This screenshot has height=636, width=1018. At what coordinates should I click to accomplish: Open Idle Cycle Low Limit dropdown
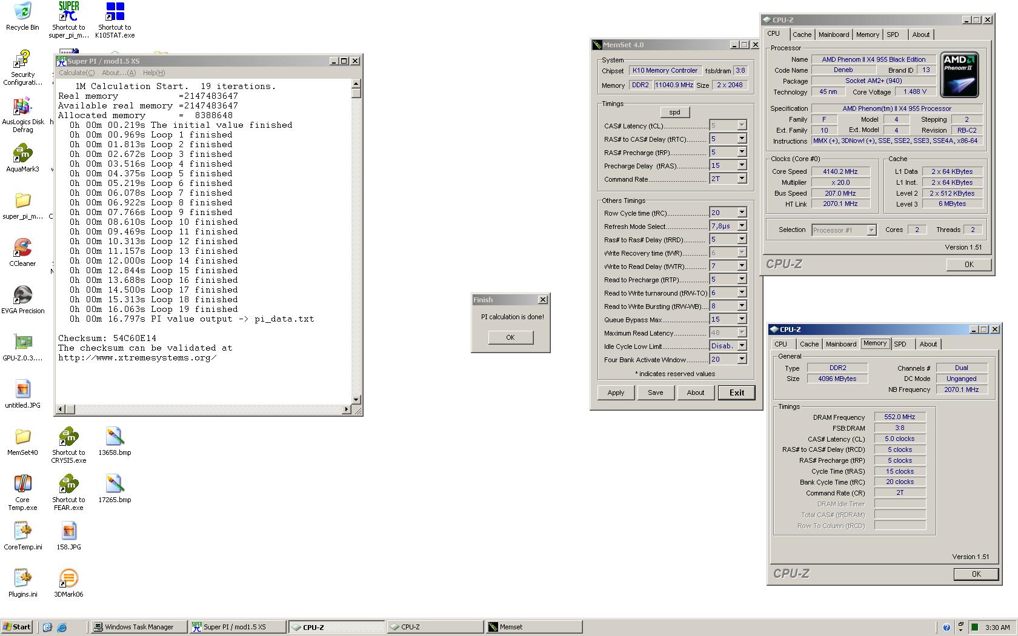[741, 346]
